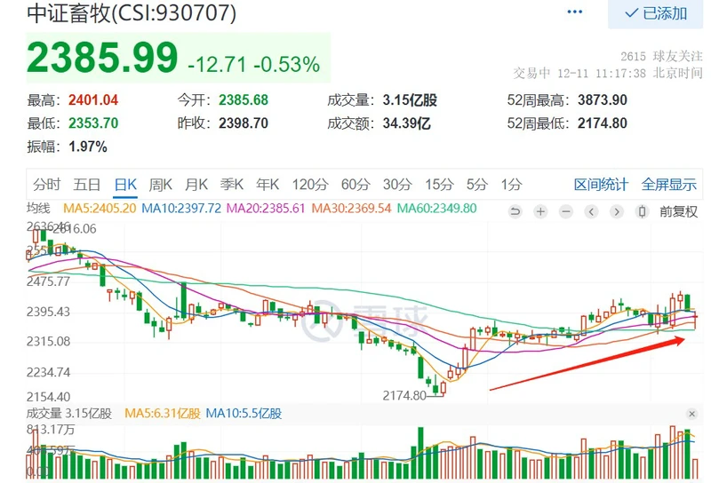Zoom out chart with minus icon
Image resolution: width=711 pixels, height=483 pixels.
[x=566, y=211]
